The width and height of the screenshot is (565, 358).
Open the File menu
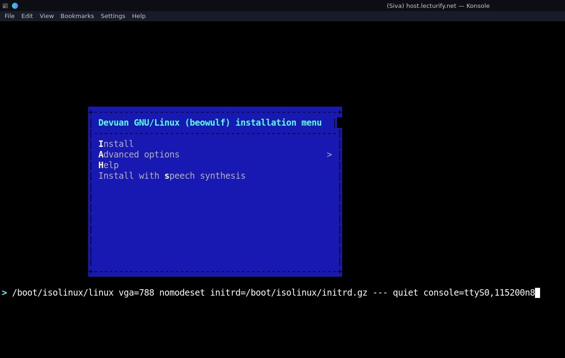pyautogui.click(x=10, y=16)
